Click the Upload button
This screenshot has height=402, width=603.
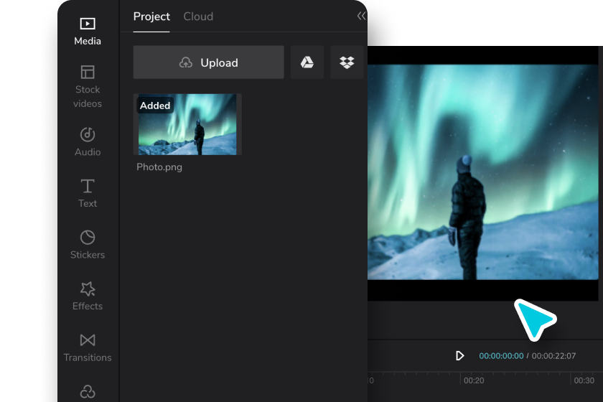[208, 62]
